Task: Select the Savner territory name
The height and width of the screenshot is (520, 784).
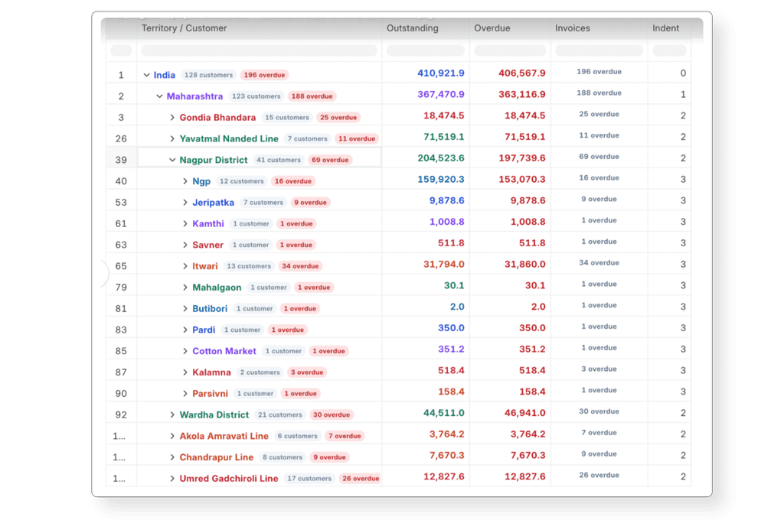Action: click(x=208, y=245)
